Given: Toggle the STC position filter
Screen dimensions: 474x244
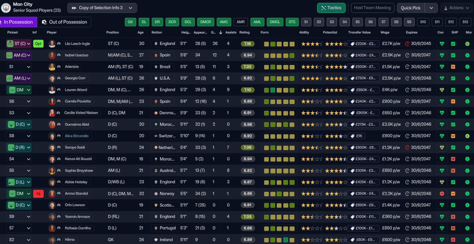Looking at the screenshot, I should pyautogui.click(x=292, y=22).
